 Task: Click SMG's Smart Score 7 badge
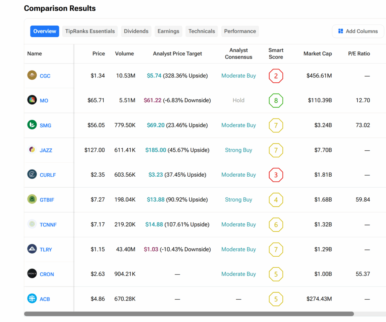point(276,125)
